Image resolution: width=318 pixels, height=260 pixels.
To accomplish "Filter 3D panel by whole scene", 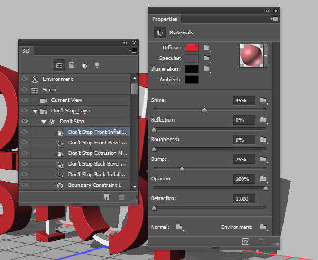I will tap(59, 65).
